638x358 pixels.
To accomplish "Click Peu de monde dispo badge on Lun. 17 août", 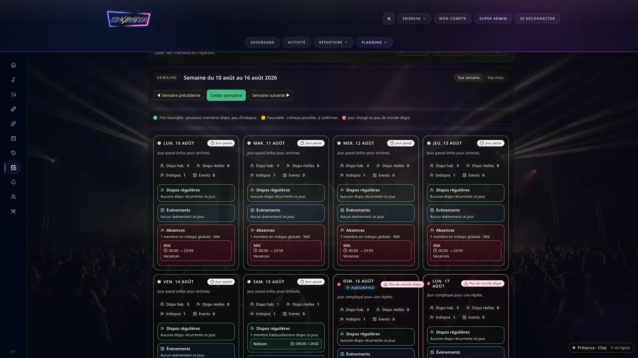I will coord(482,284).
